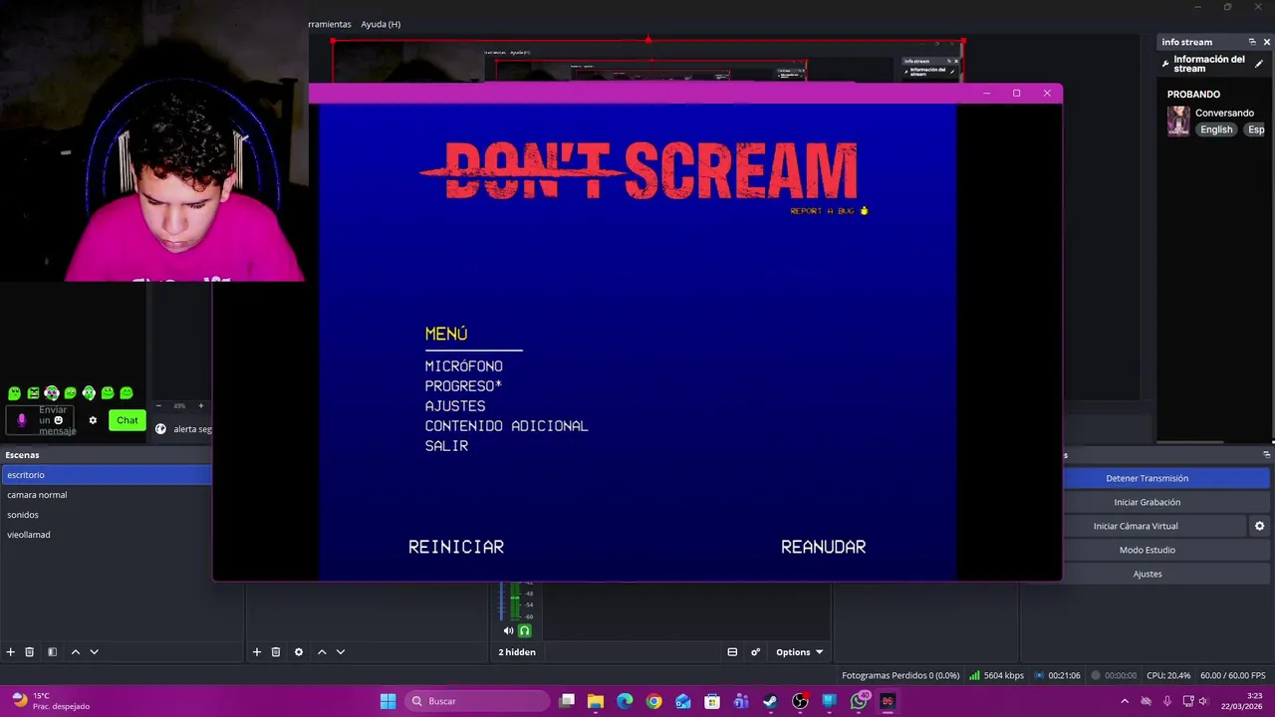1275x717 pixels.
Task: Select the escritorio scene
Action: click(x=107, y=475)
